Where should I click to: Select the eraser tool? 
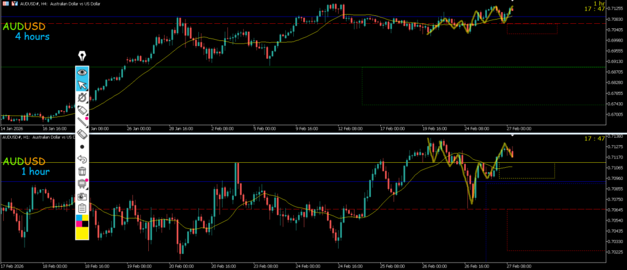(x=82, y=134)
